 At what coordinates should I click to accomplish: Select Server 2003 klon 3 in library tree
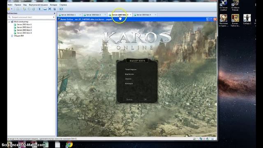tap(24, 30)
